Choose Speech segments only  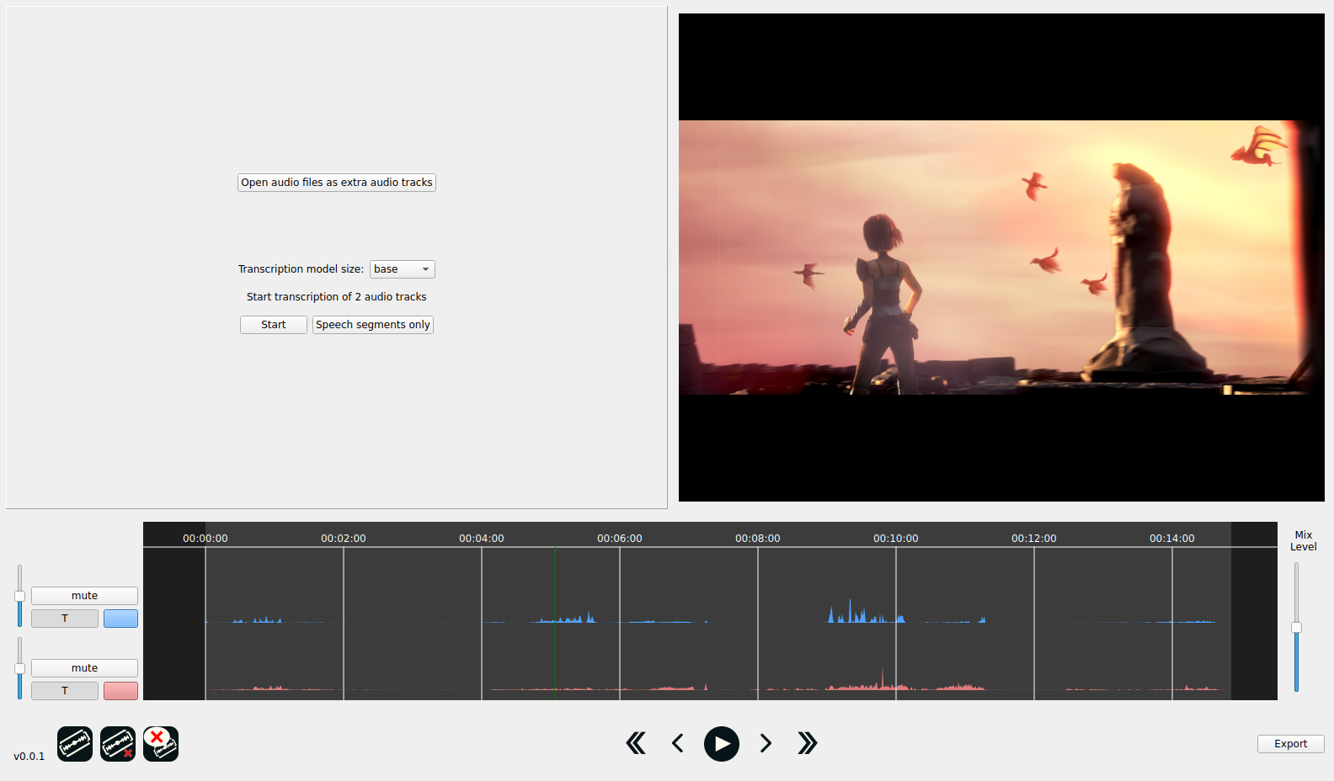(x=373, y=325)
